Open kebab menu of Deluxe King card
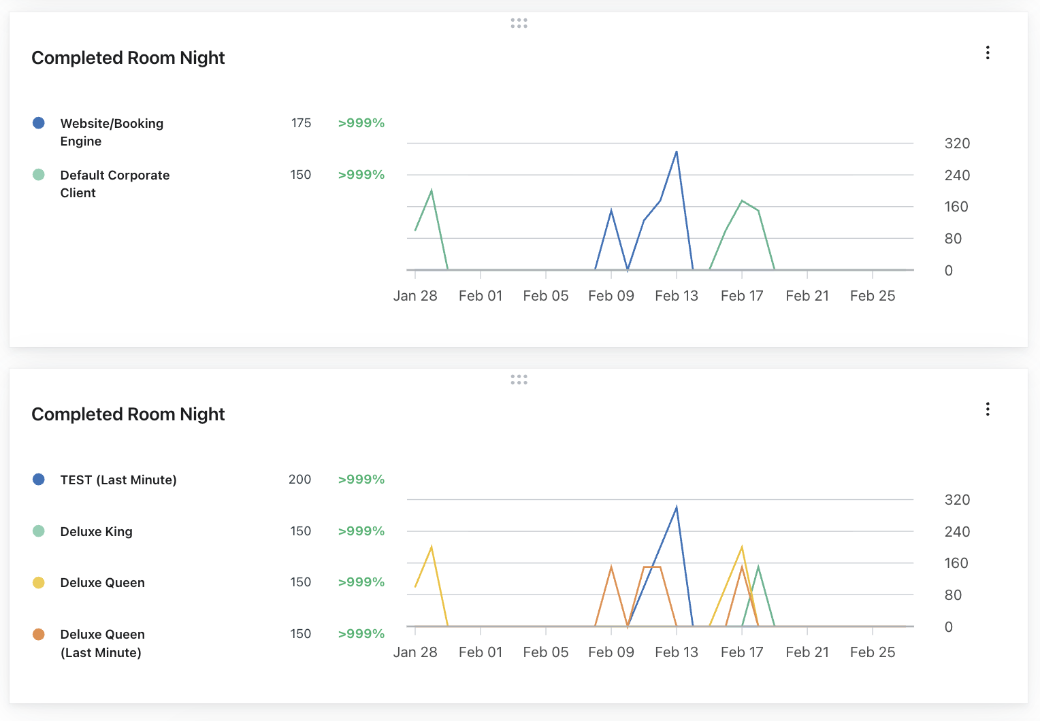 pyautogui.click(x=988, y=409)
